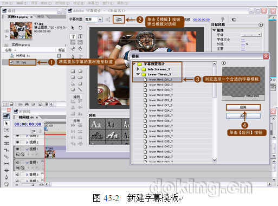
Task: Collapse the Lower Thirds_7 folder
Action: pos(138,74)
